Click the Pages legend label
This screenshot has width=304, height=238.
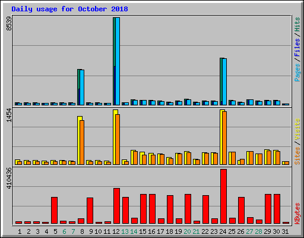pos(297,73)
